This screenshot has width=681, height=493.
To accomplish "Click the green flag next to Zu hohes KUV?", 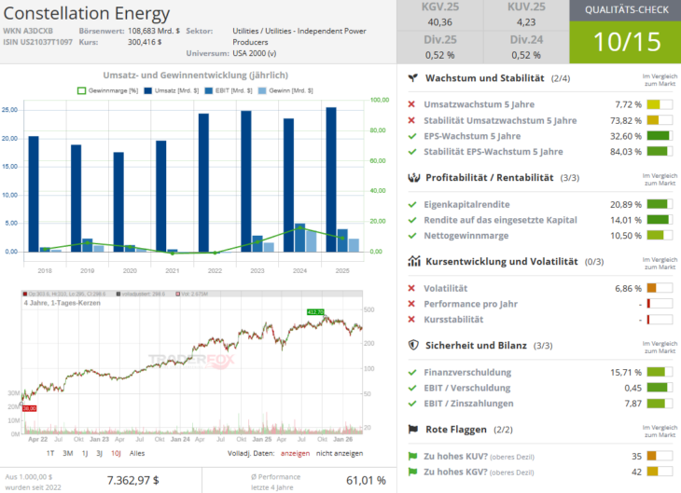I will tap(413, 457).
